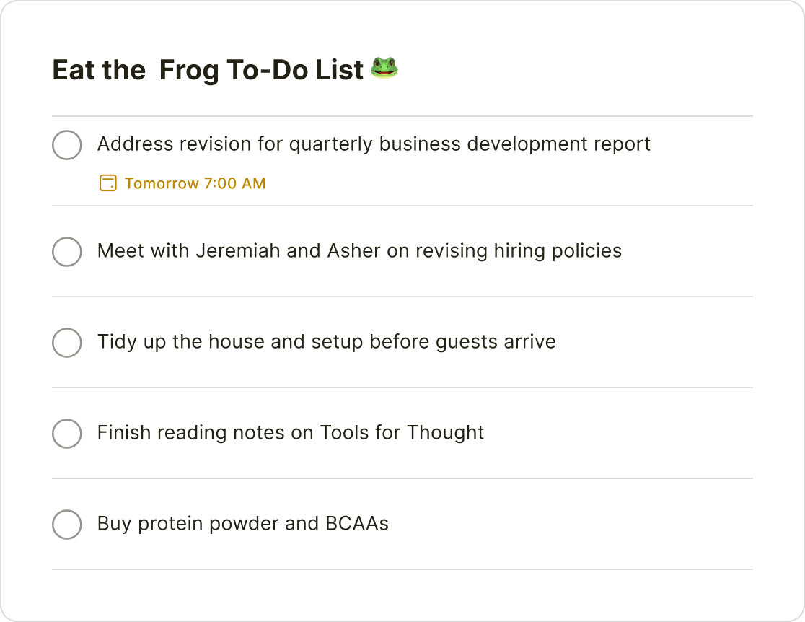The image size is (805, 622).
Task: Select the finish reading notes task text
Action: [290, 433]
